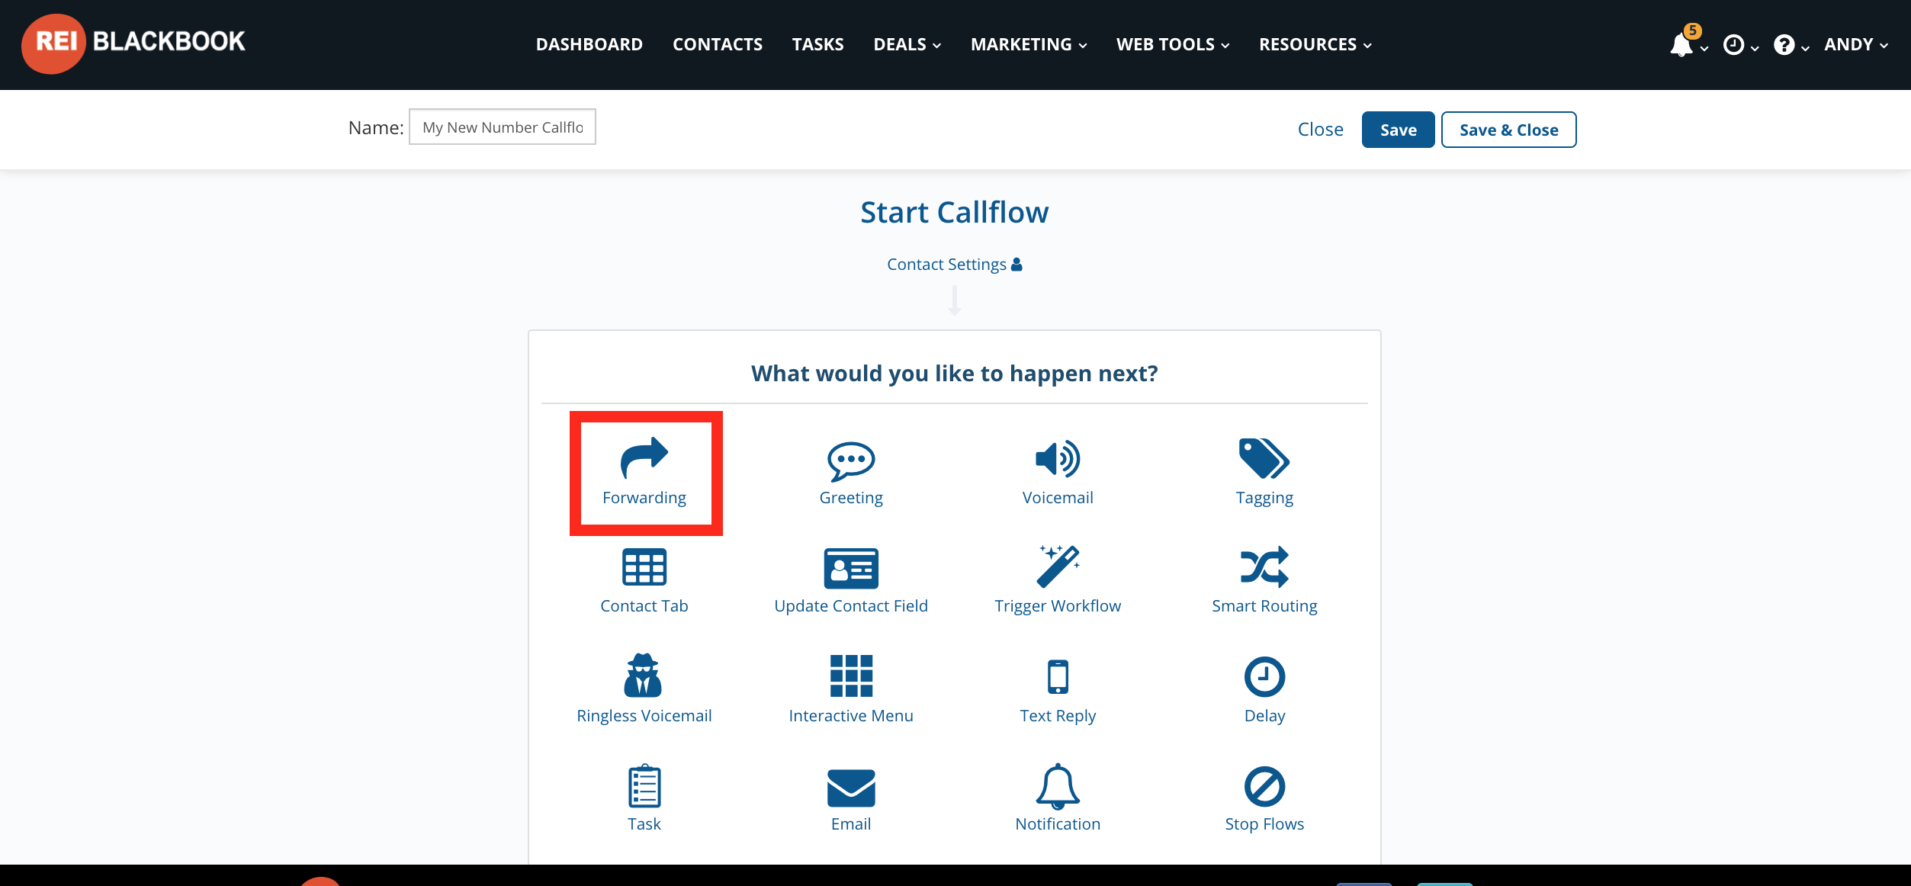The image size is (1911, 886).
Task: Select Update Contact Field card icon
Action: click(851, 568)
